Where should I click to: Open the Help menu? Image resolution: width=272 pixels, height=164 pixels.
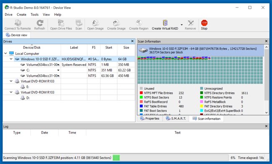pos(58,15)
